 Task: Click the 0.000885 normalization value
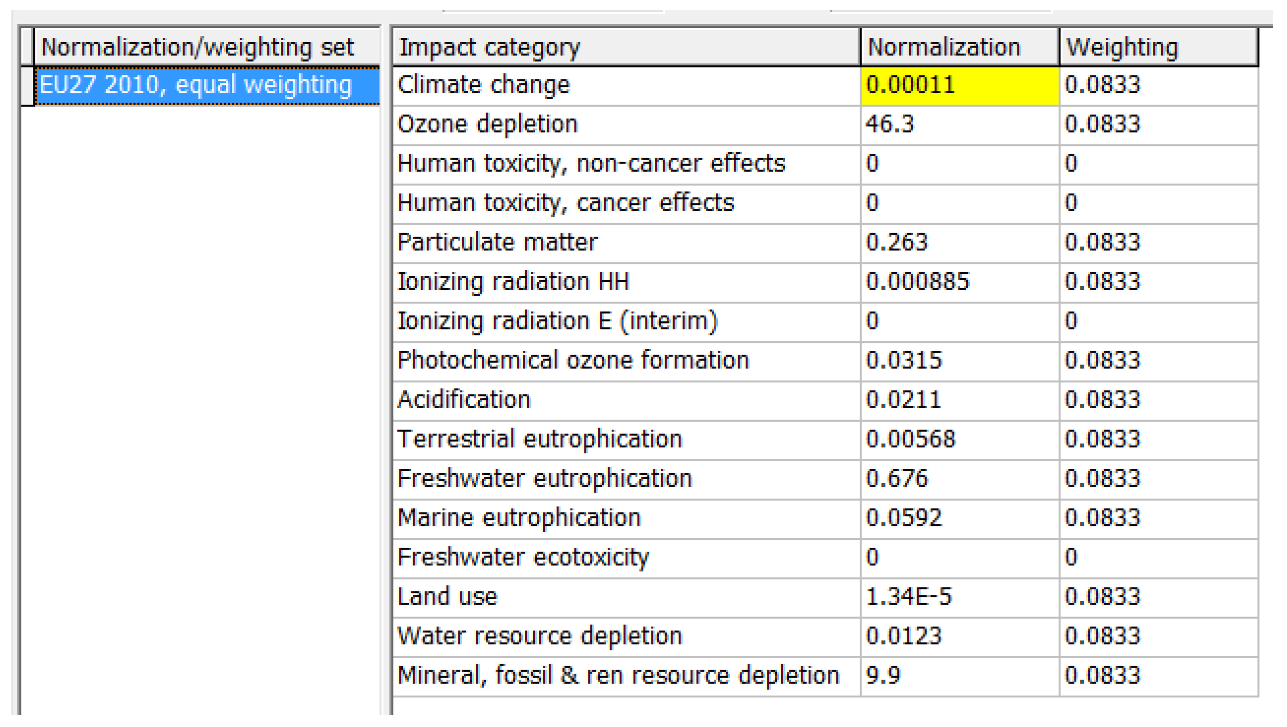(960, 282)
